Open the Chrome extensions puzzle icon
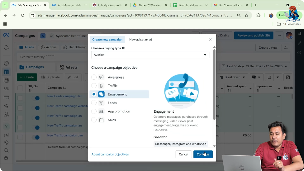This screenshot has height=171, width=304. pyautogui.click(x=258, y=15)
